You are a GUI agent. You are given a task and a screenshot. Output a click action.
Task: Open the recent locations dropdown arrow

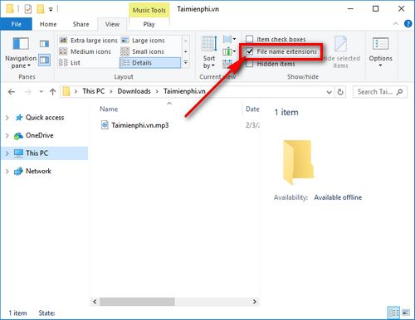[x=41, y=91]
